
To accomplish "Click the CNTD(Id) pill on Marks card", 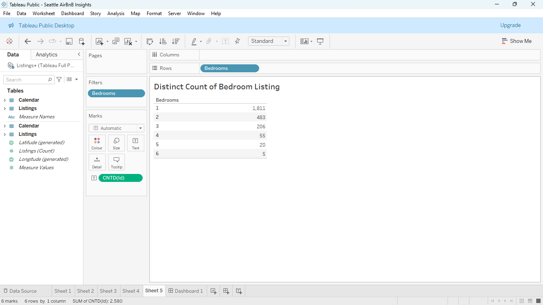I will (120, 178).
